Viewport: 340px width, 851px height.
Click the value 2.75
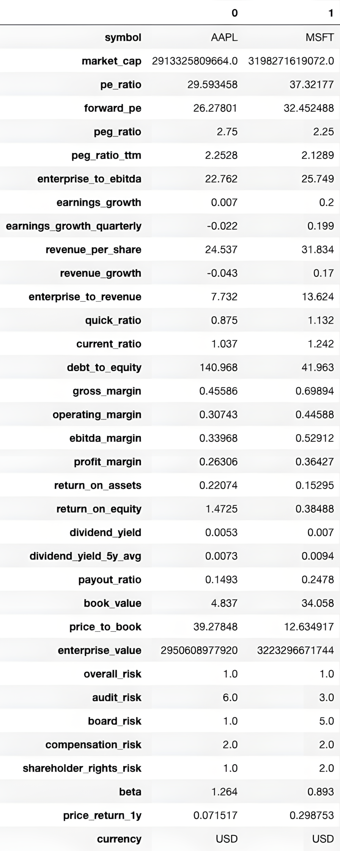pyautogui.click(x=227, y=132)
